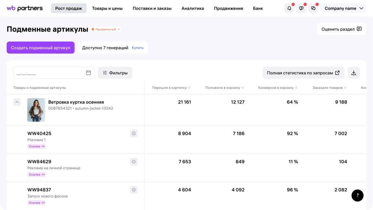Open the Фильтры panel
This screenshot has width=373, height=210.
pyautogui.click(x=115, y=73)
